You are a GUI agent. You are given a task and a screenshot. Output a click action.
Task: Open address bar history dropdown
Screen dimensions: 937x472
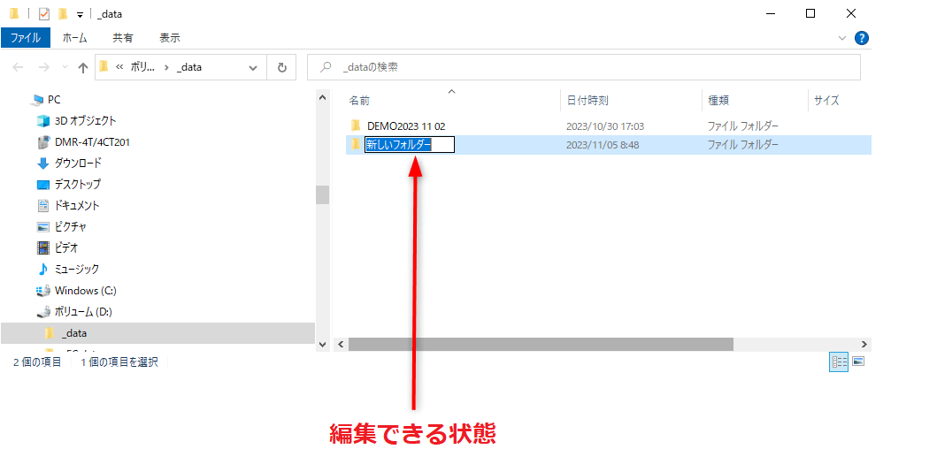coord(253,68)
